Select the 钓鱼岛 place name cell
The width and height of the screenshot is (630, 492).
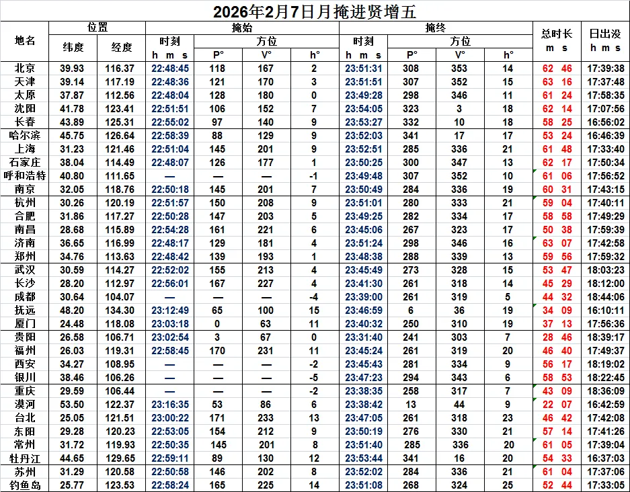point(24,485)
